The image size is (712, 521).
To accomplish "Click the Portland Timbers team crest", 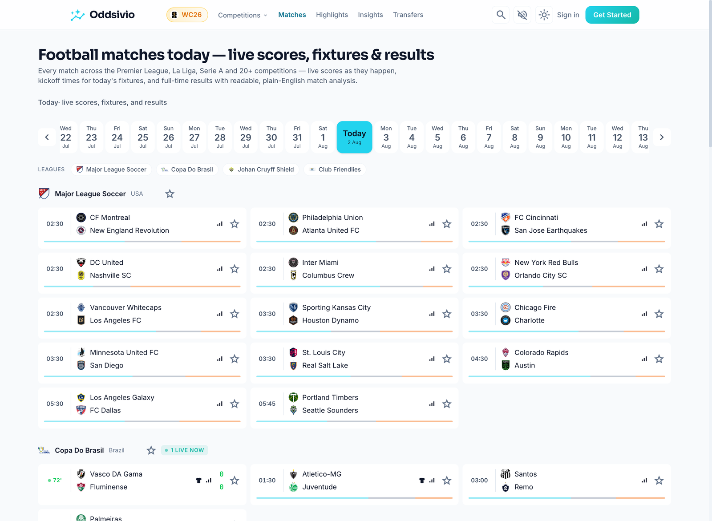I will click(x=293, y=397).
